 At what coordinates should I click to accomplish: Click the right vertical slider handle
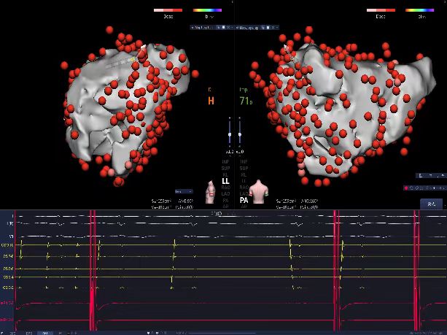240,135
